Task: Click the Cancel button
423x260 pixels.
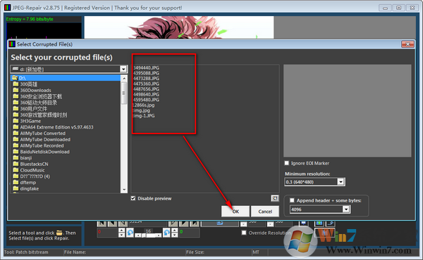Action: [265, 212]
